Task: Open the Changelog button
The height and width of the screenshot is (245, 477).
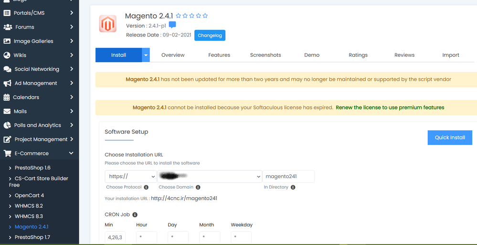Action: click(210, 35)
